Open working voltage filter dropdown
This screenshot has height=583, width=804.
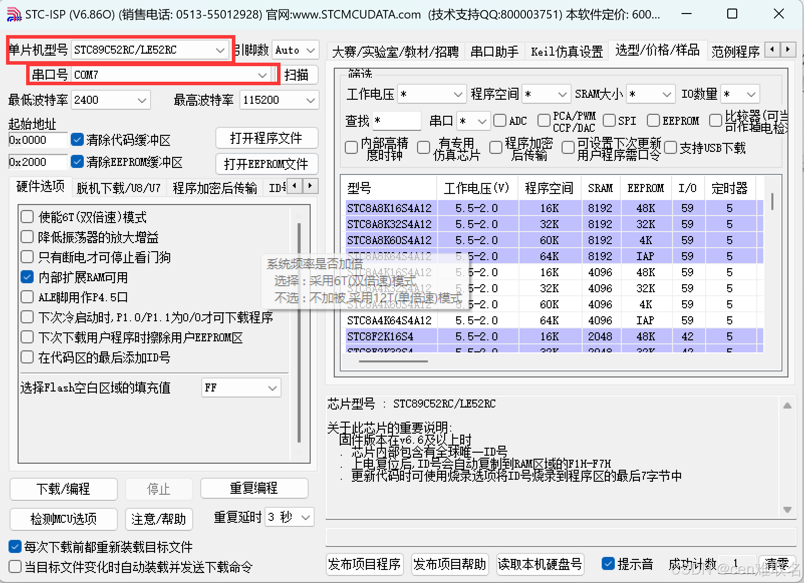tap(432, 94)
